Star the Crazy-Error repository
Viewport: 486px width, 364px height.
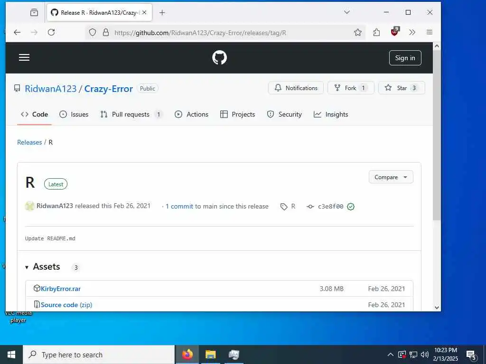point(402,88)
